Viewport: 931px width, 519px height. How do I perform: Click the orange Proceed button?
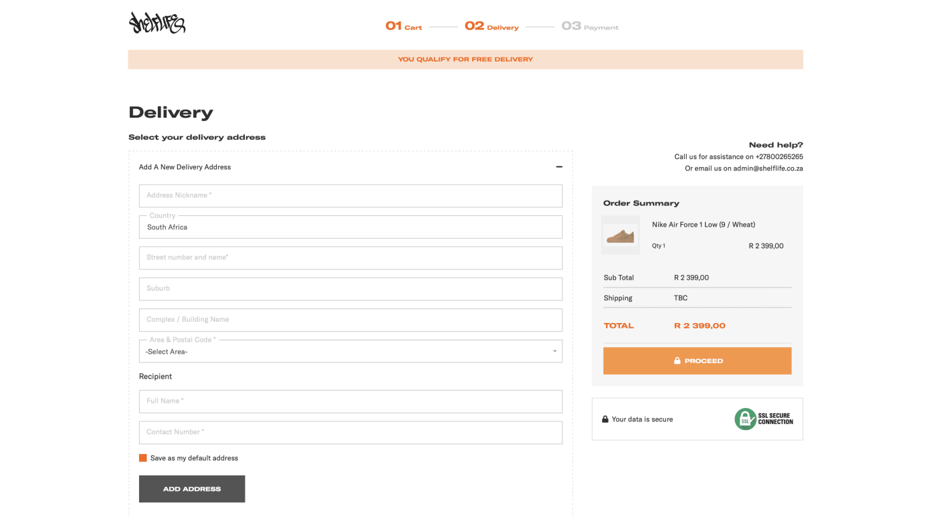pyautogui.click(x=697, y=360)
